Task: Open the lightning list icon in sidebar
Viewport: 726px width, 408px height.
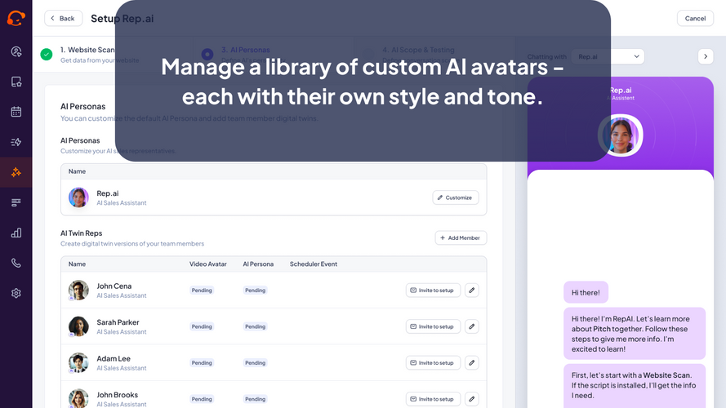Action: 16,142
